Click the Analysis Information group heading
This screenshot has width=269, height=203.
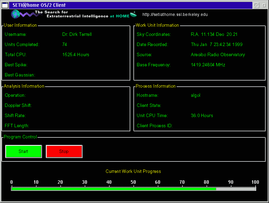[x=24, y=86]
